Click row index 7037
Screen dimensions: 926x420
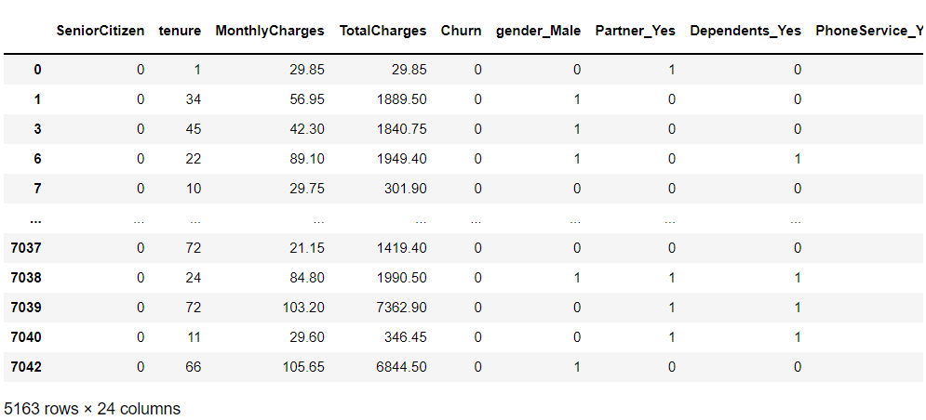point(25,248)
